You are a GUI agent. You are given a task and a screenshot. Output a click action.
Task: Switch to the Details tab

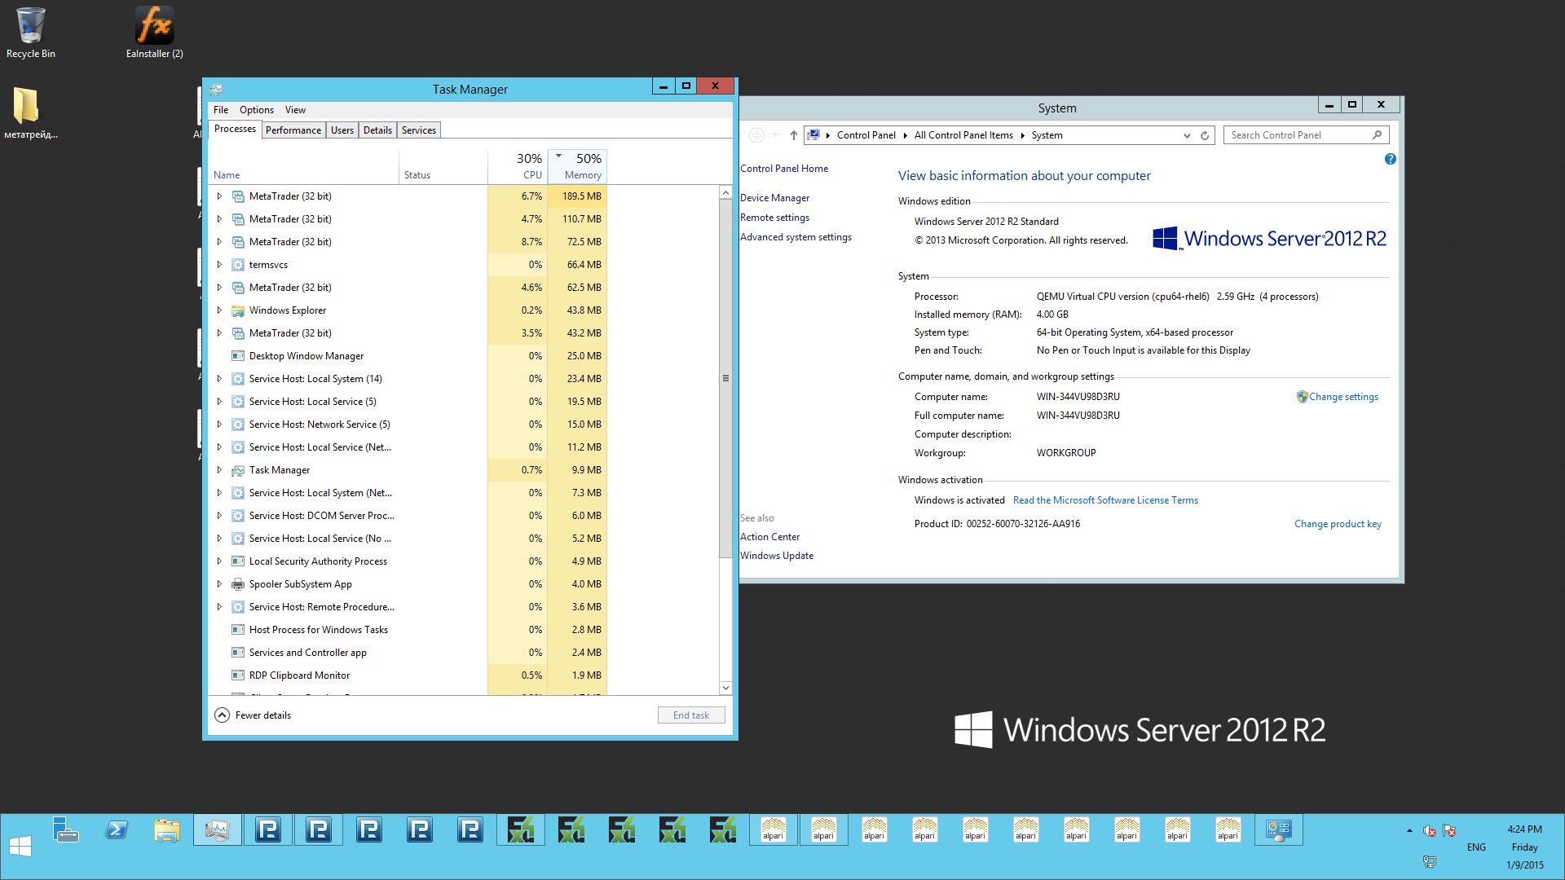(377, 130)
